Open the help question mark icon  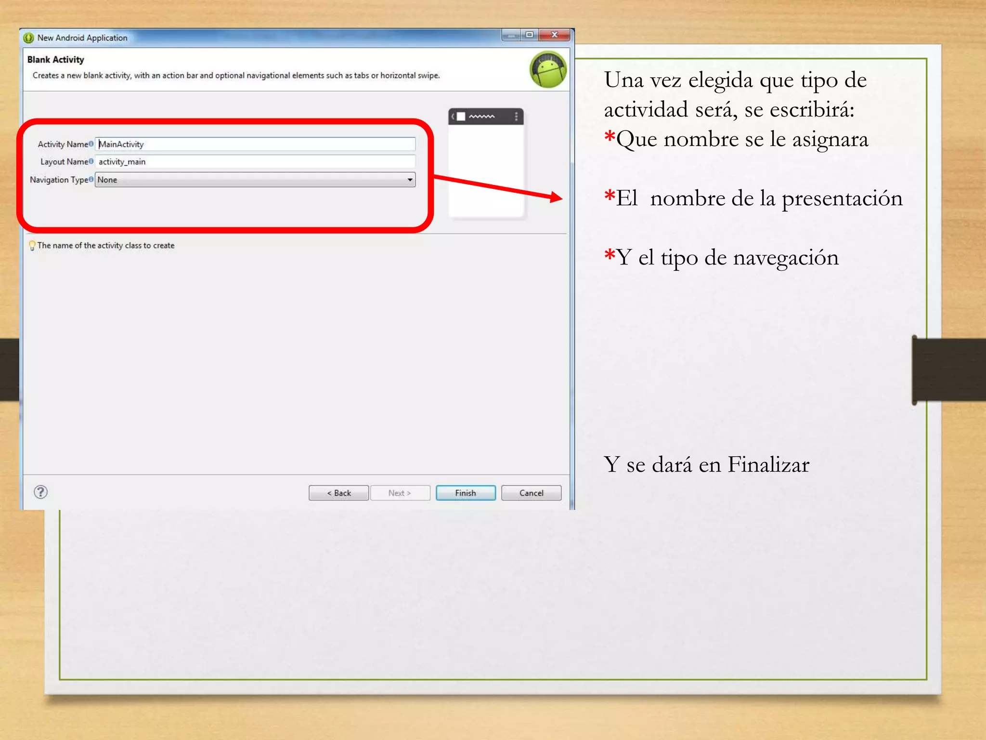(41, 492)
